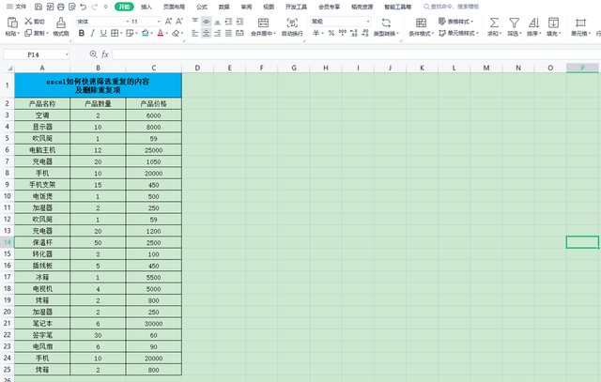This screenshot has width=601, height=382.
Task: Toggle middle vertical alignment
Action: point(207,21)
